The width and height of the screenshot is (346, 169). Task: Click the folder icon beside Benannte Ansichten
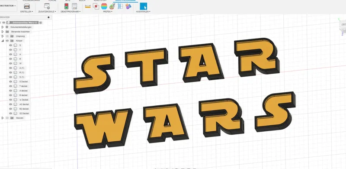pyautogui.click(x=7, y=32)
